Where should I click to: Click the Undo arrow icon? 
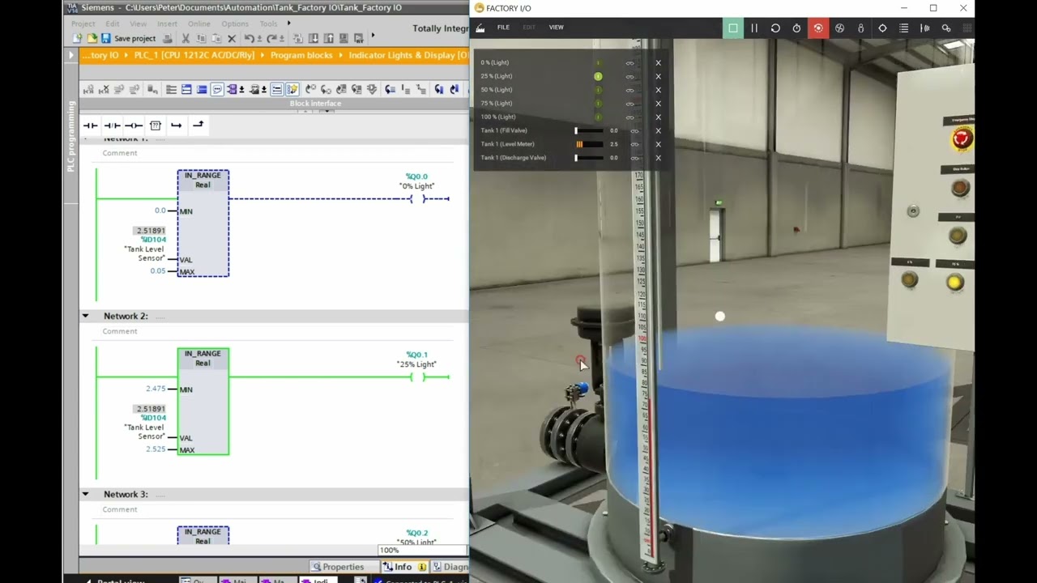click(x=250, y=38)
